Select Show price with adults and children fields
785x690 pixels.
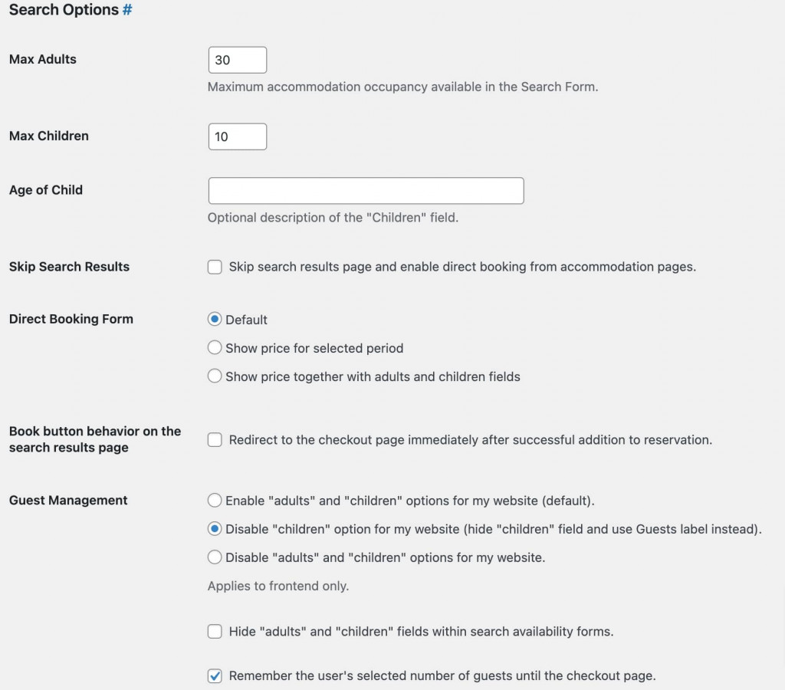(215, 376)
